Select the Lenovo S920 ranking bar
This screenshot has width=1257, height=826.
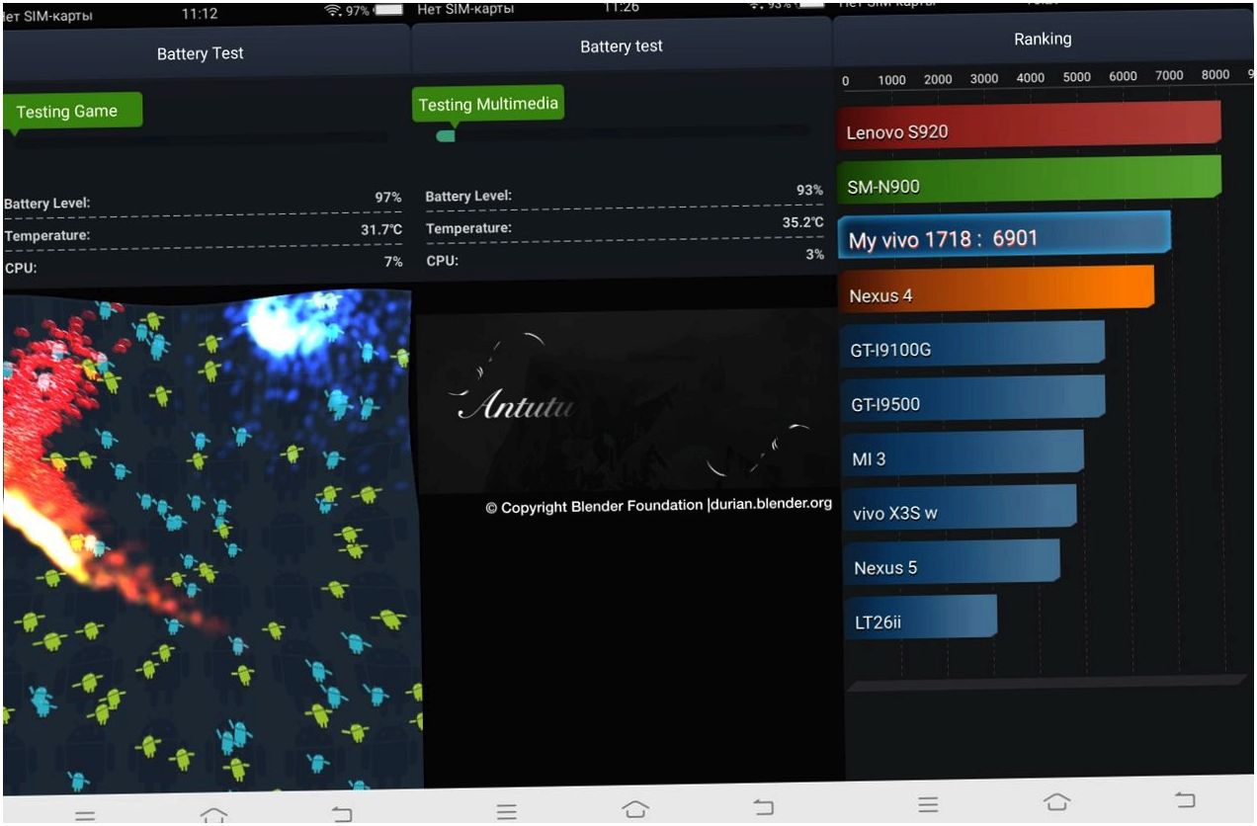tap(1029, 124)
